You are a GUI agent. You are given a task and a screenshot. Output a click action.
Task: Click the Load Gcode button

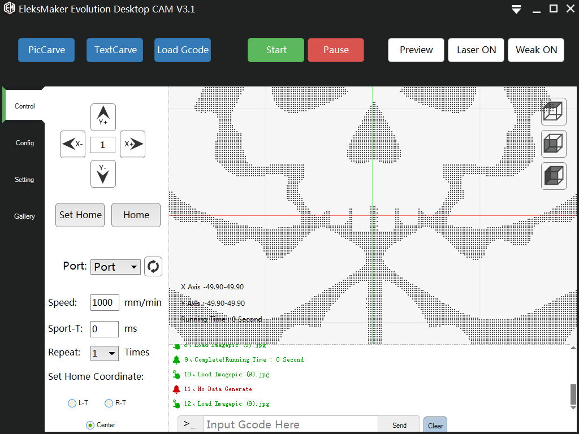(183, 50)
